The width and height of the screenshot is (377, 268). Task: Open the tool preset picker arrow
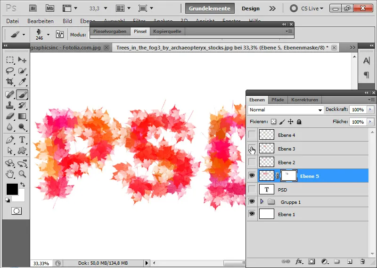point(24,34)
